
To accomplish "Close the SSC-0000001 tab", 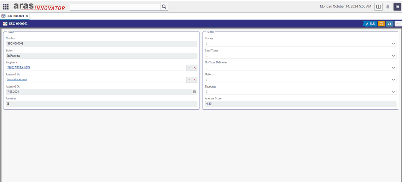I will pyautogui.click(x=27, y=16).
